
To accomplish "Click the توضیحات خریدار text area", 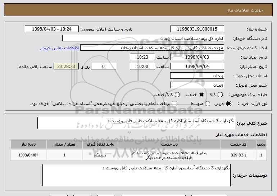I will 136,175.
